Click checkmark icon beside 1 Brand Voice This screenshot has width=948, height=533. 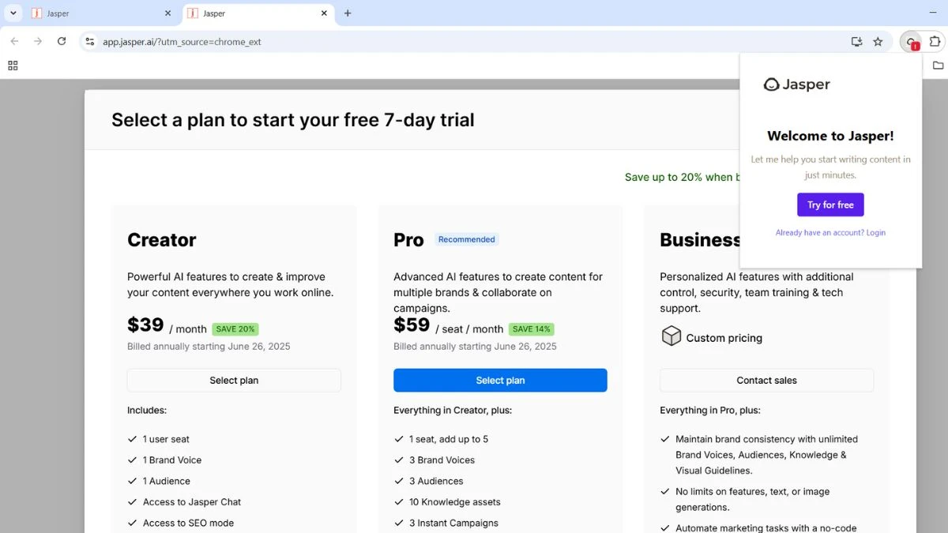click(132, 460)
